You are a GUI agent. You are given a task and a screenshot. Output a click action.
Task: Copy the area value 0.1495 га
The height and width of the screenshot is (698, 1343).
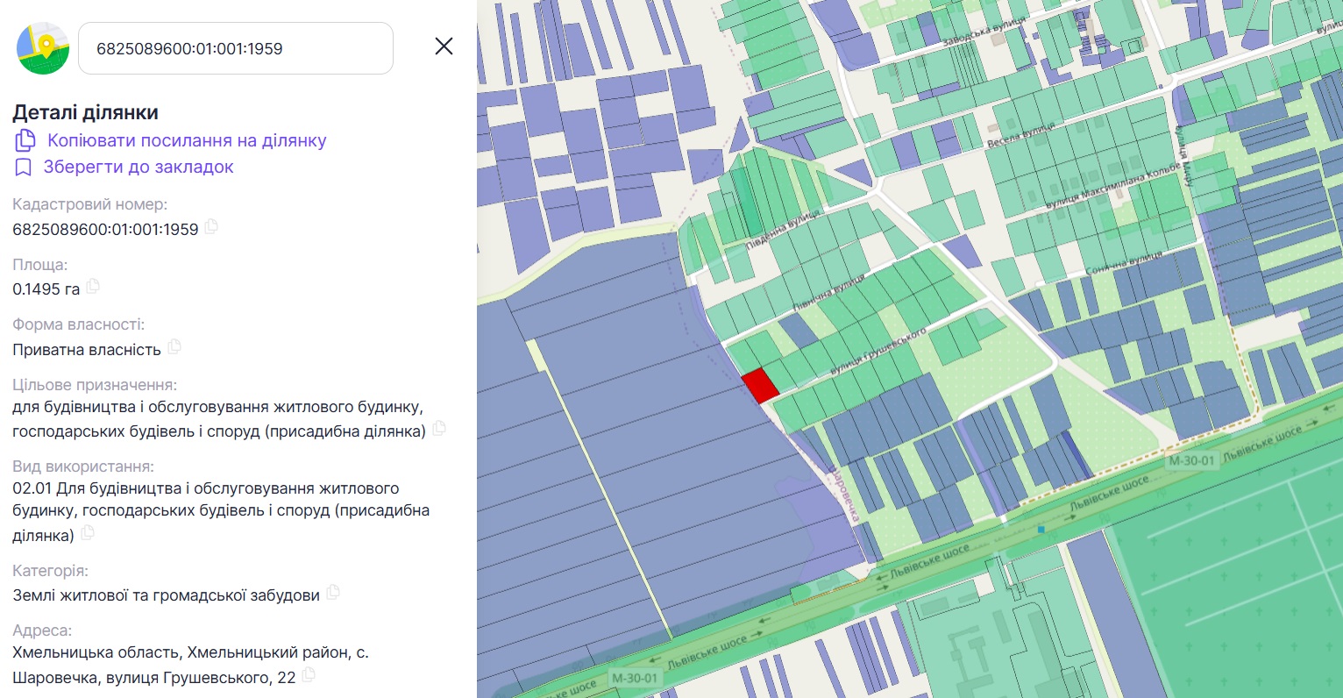[x=93, y=286]
